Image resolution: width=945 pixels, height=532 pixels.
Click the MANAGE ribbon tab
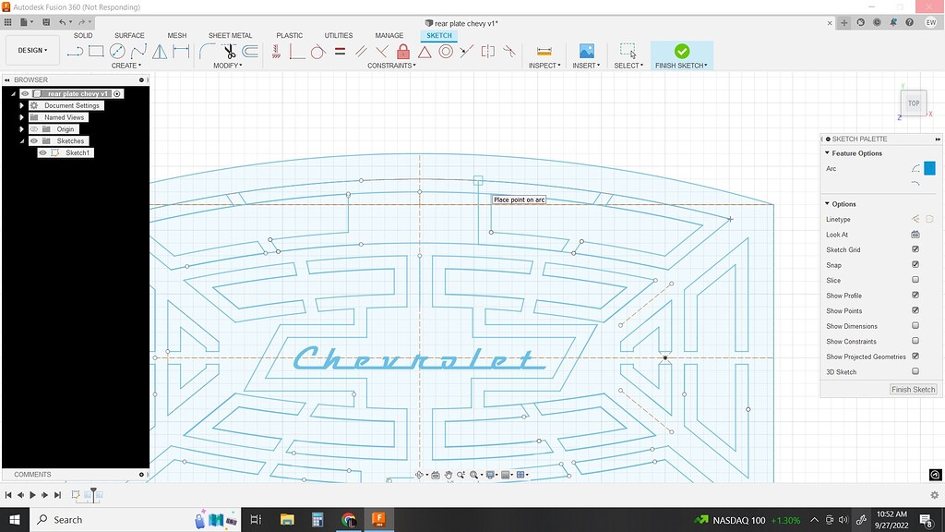388,35
